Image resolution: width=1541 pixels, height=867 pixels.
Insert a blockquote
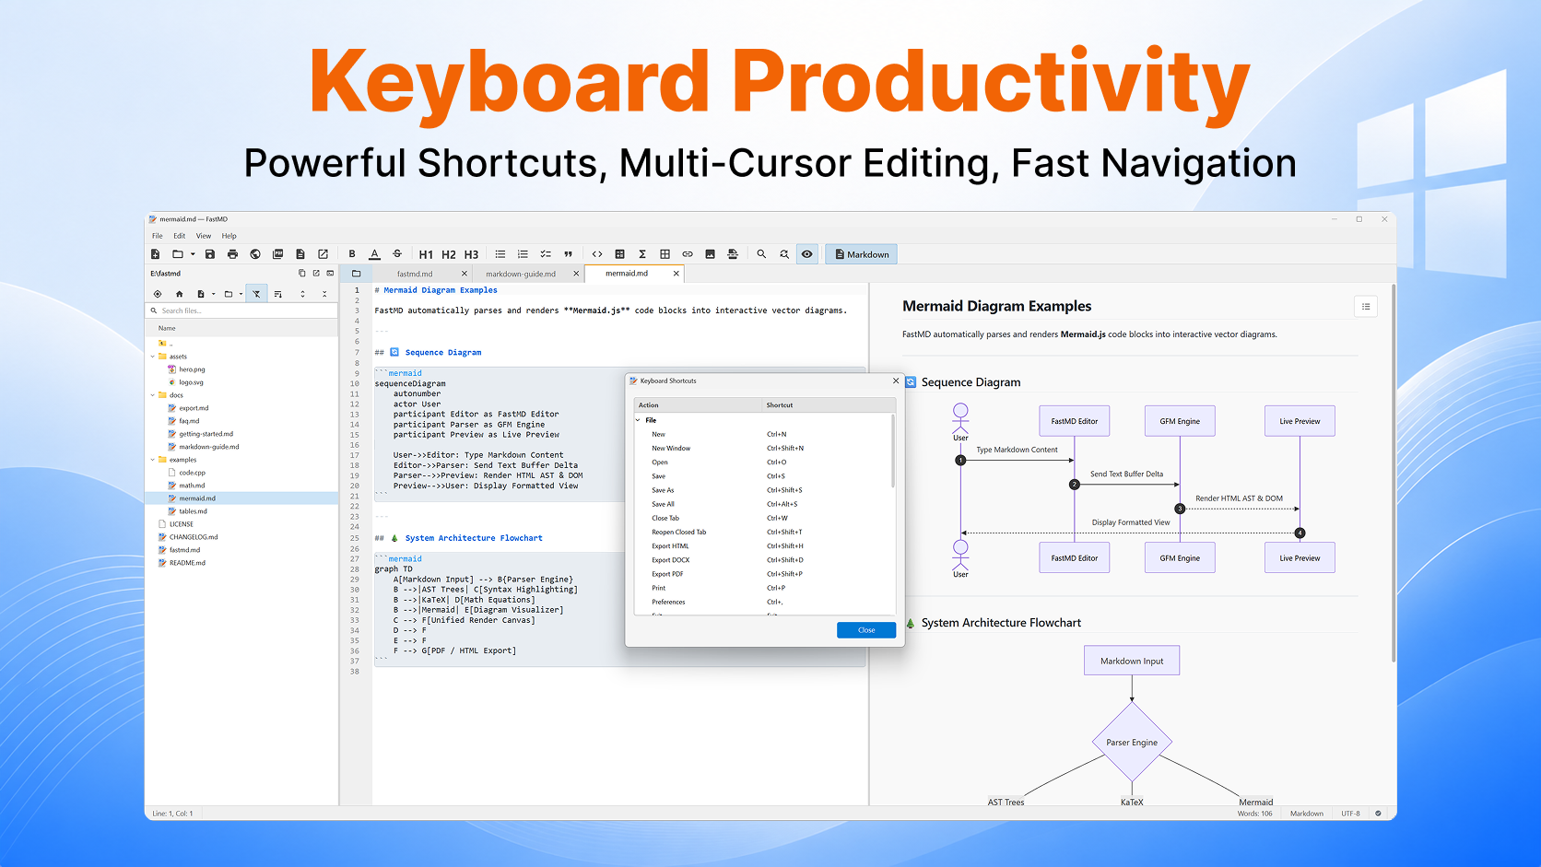568,254
